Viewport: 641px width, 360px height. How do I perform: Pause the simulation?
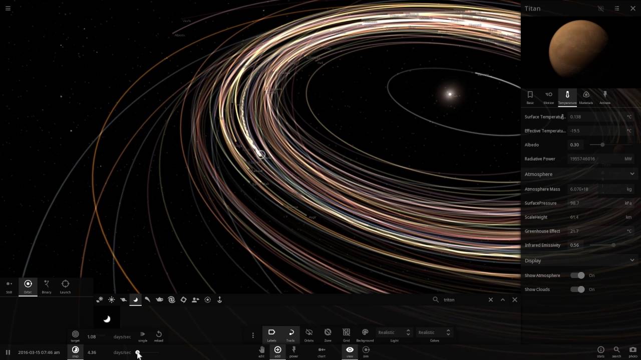coord(8,352)
